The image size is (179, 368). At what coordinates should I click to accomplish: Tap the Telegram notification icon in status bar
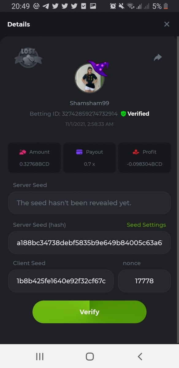(46, 6)
